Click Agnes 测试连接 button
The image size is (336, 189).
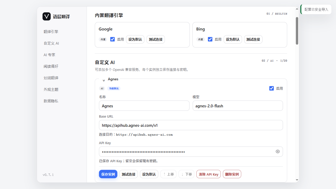(x=129, y=174)
